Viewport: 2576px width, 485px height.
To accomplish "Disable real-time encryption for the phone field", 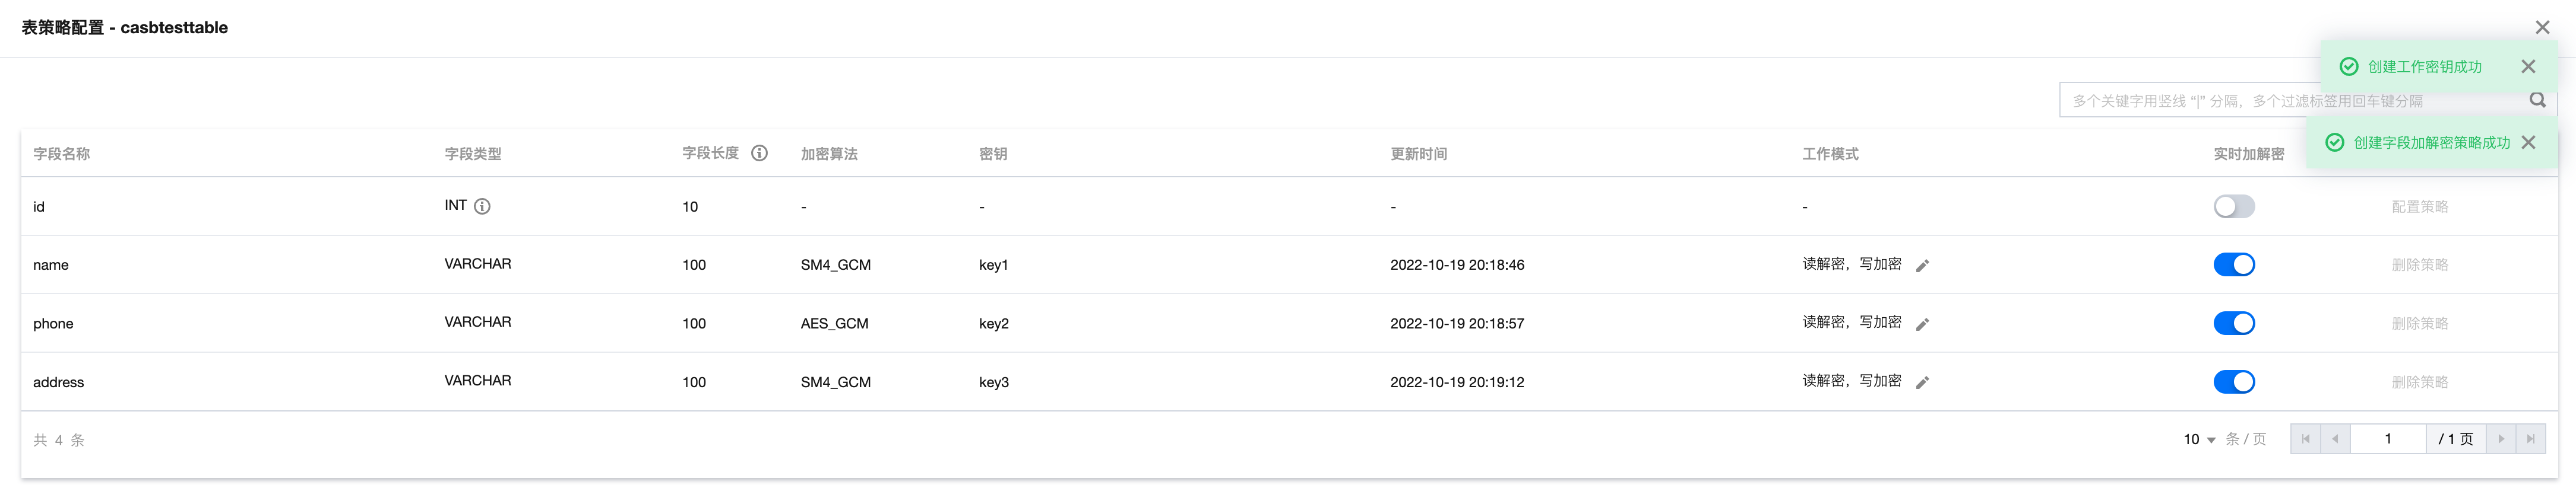I will [x=2234, y=323].
